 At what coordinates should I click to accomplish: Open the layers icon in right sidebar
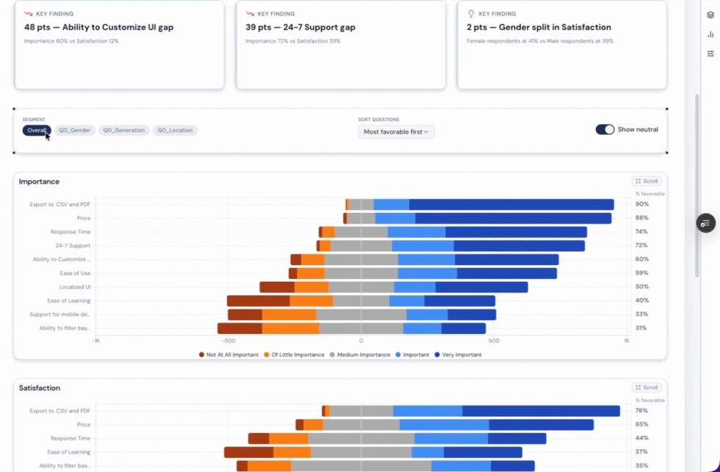click(x=710, y=15)
